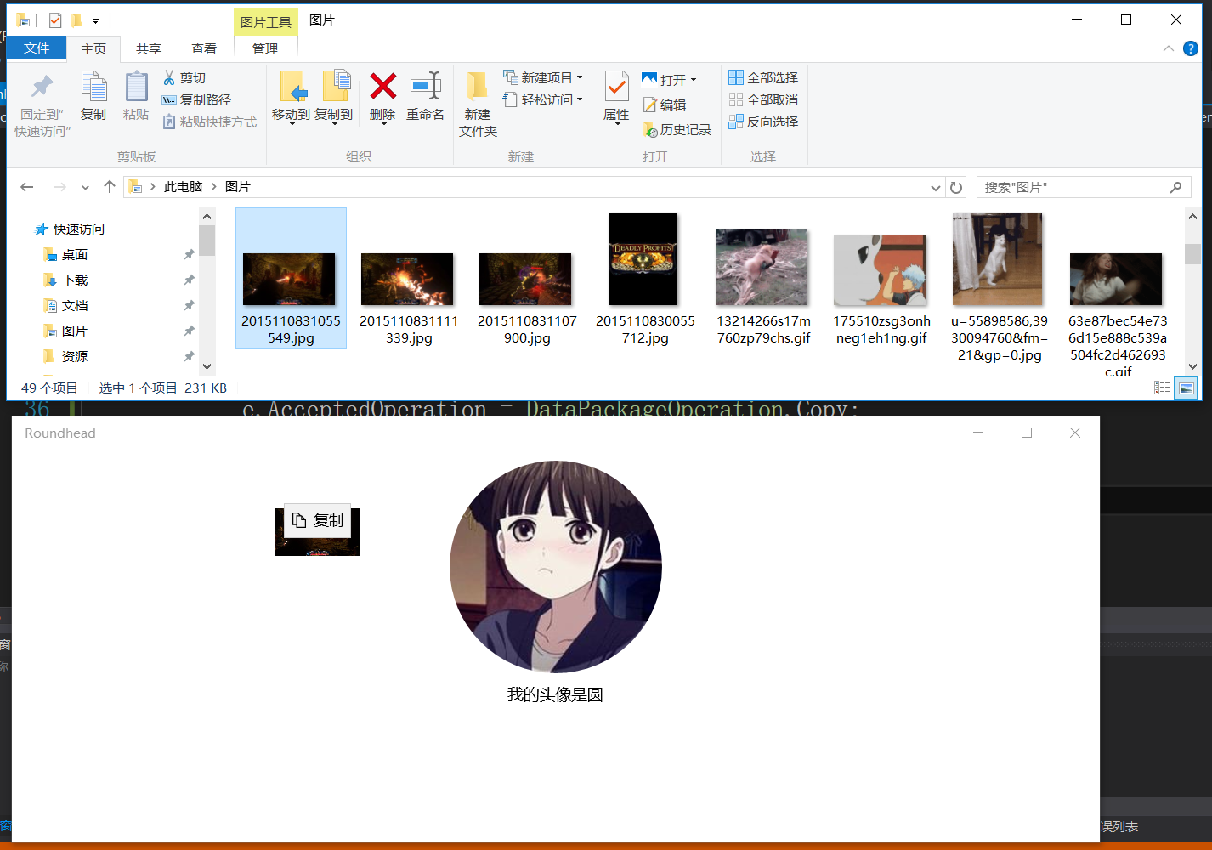Refresh the folder with the refresh icon
This screenshot has height=850, width=1212.
click(955, 186)
